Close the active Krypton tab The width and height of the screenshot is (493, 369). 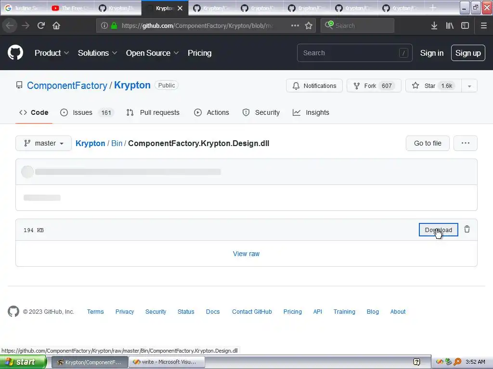[180, 8]
